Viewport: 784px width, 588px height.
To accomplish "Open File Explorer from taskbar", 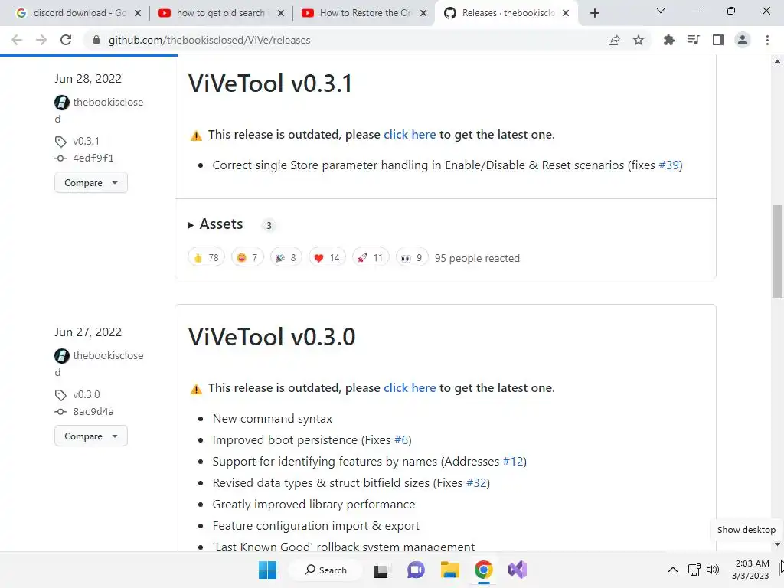I will 450,570.
